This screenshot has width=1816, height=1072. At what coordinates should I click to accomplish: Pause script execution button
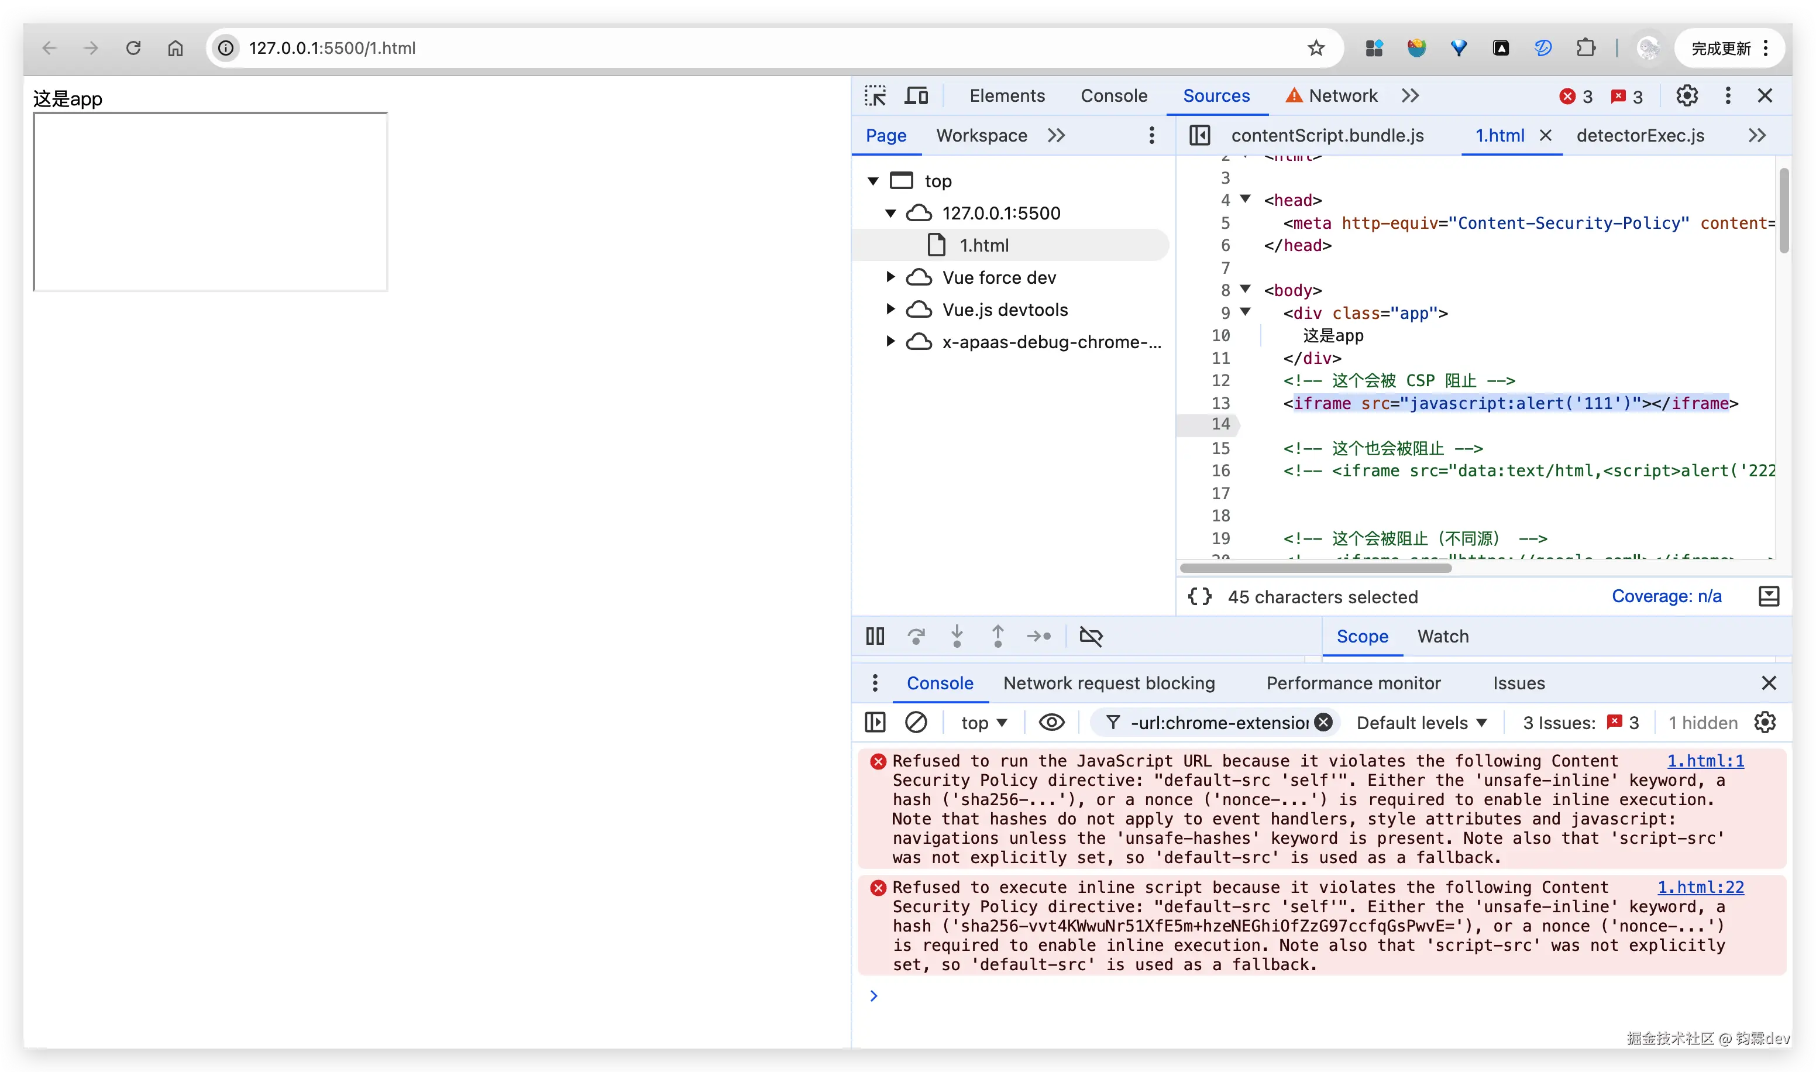(875, 635)
